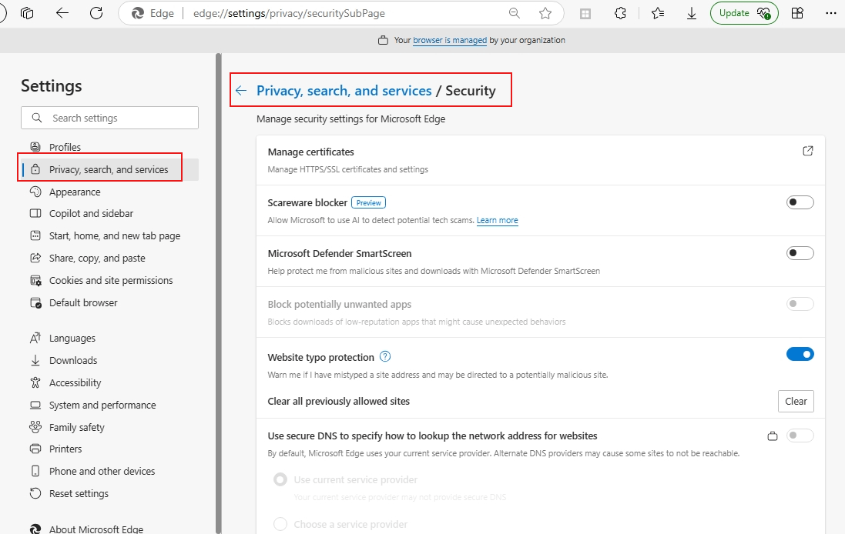845x534 pixels.
Task: Click the Search settings field
Action: tap(110, 118)
